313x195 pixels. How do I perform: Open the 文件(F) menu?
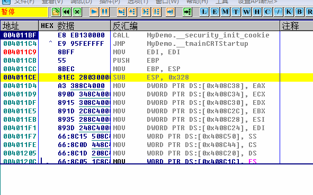pos(24,2)
